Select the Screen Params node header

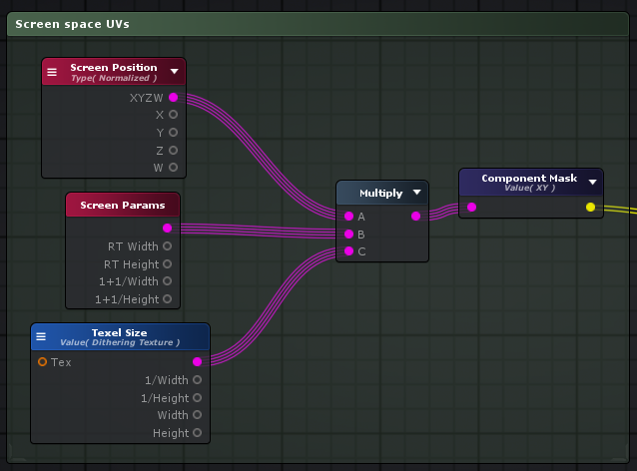tap(123, 205)
